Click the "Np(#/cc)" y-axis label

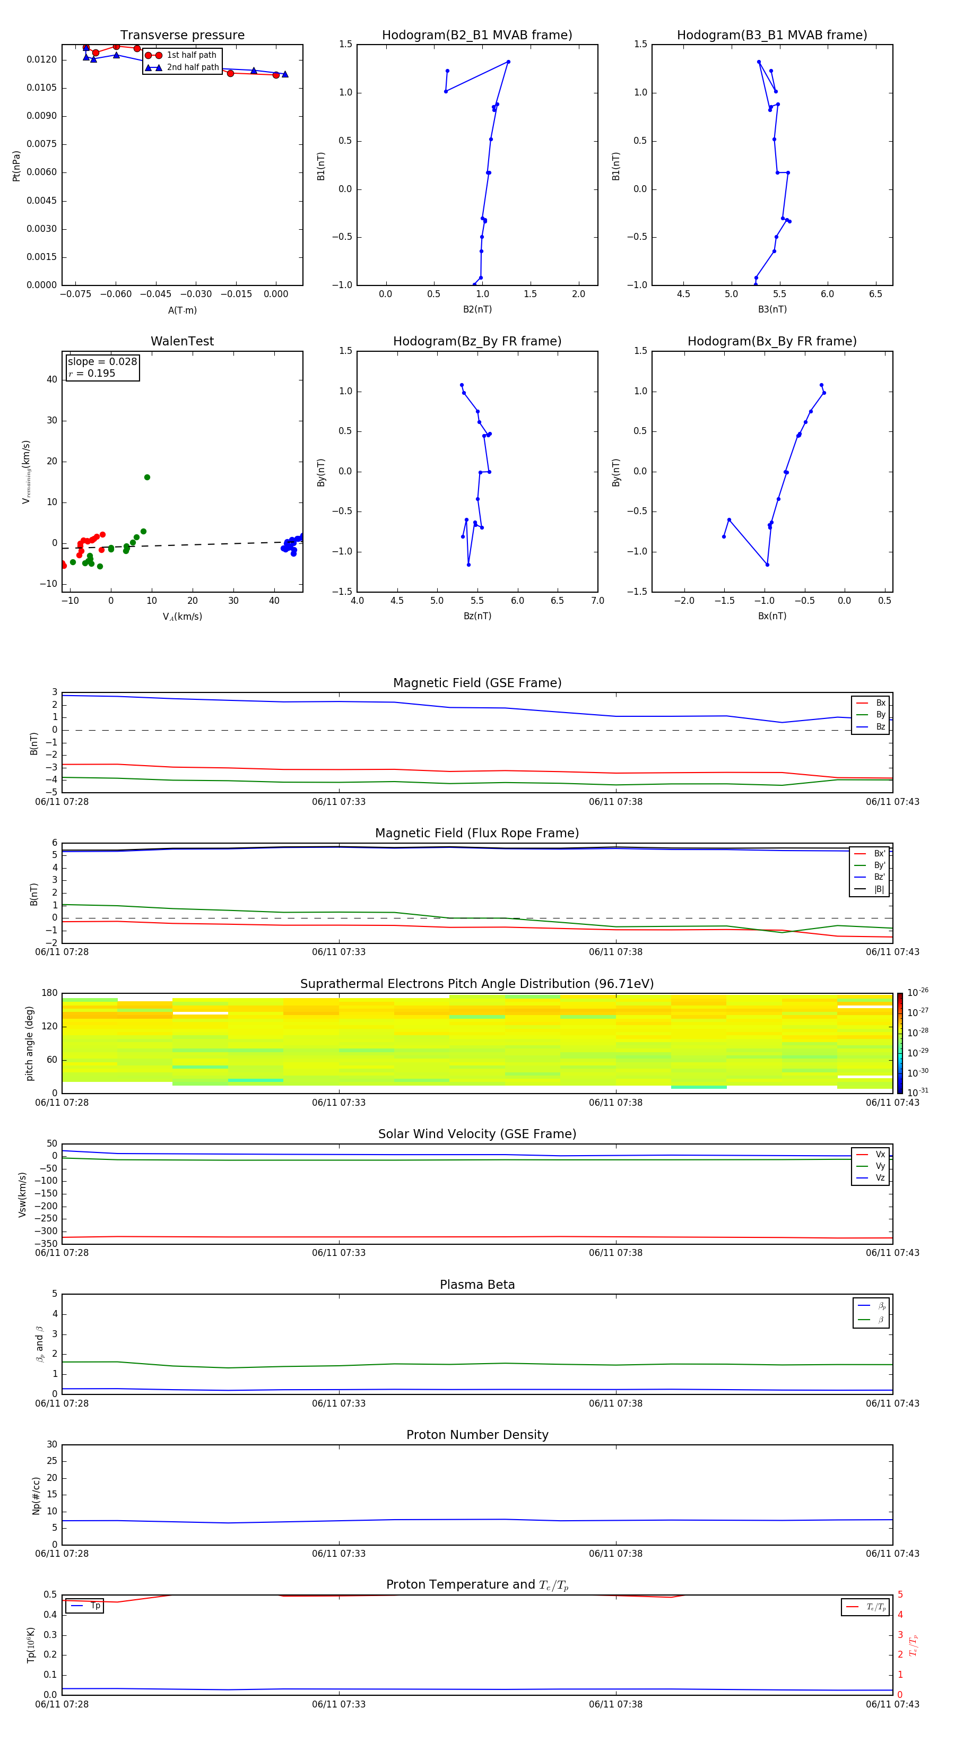[x=36, y=1495]
